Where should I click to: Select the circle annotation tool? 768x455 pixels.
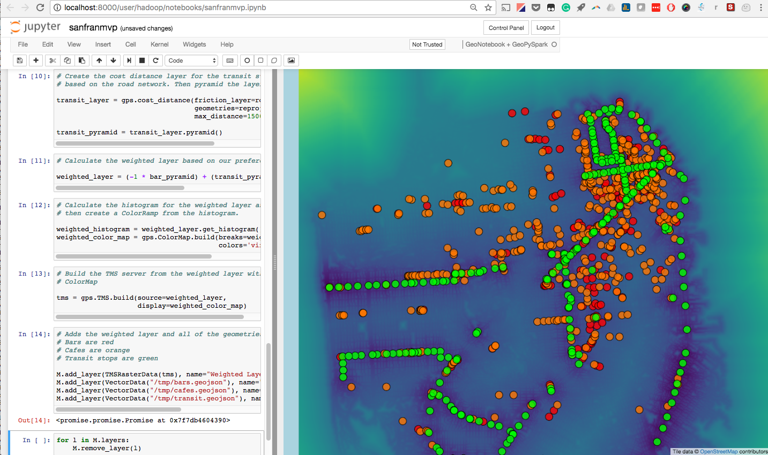click(247, 60)
